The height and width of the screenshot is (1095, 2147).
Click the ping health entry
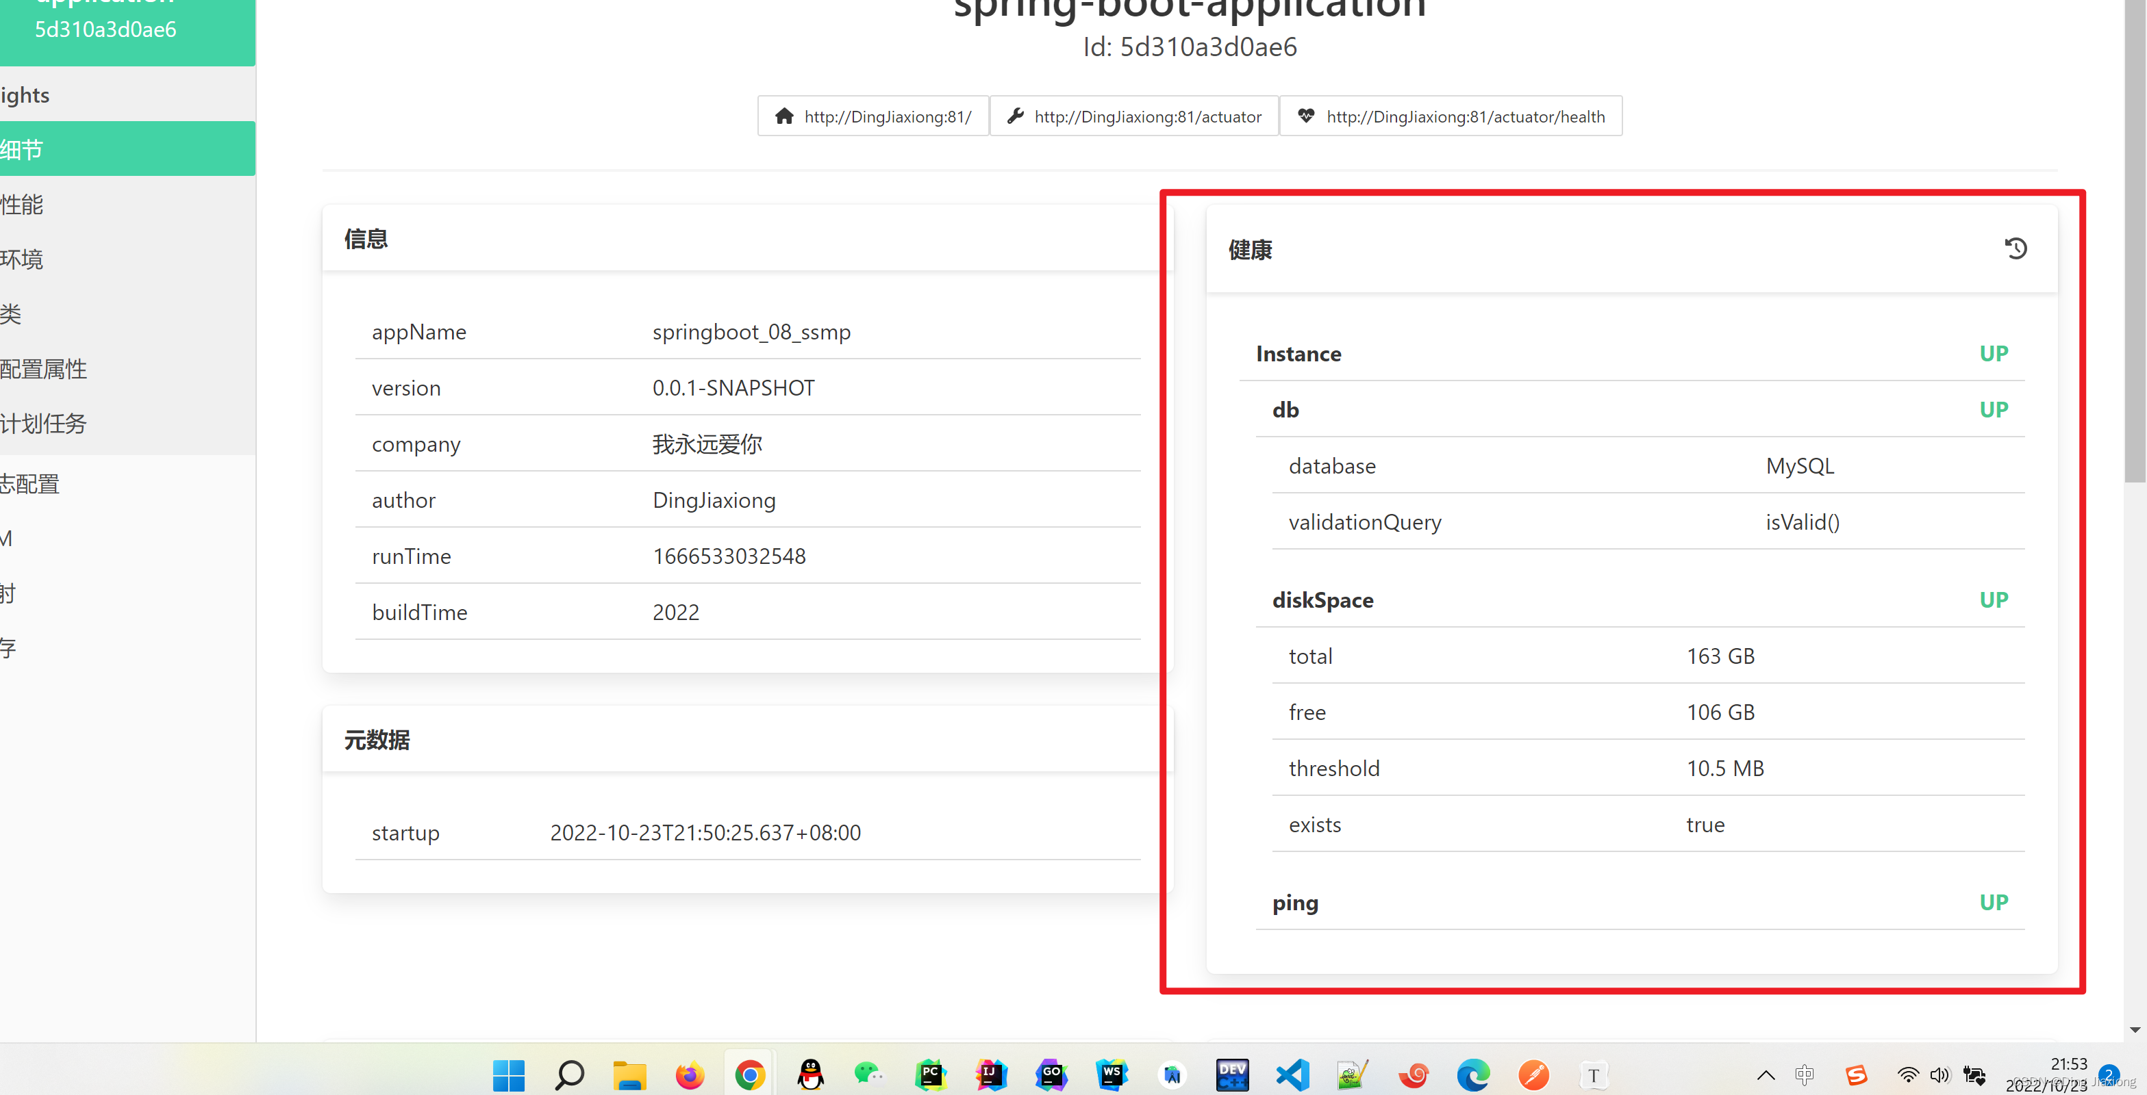[1295, 903]
